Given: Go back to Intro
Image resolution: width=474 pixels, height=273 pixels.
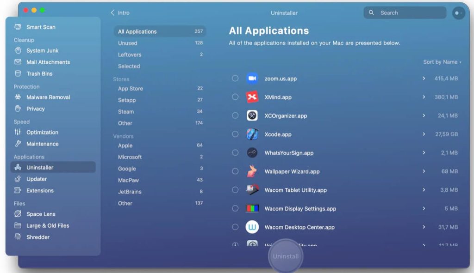Looking at the screenshot, I should (x=120, y=13).
